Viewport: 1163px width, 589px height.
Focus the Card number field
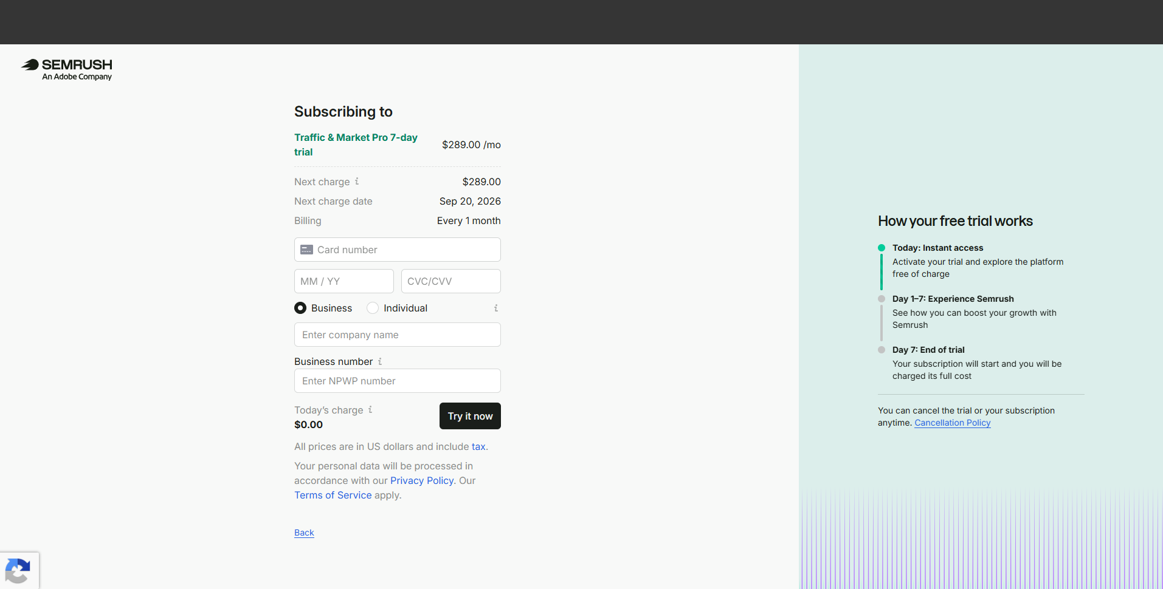coord(398,250)
